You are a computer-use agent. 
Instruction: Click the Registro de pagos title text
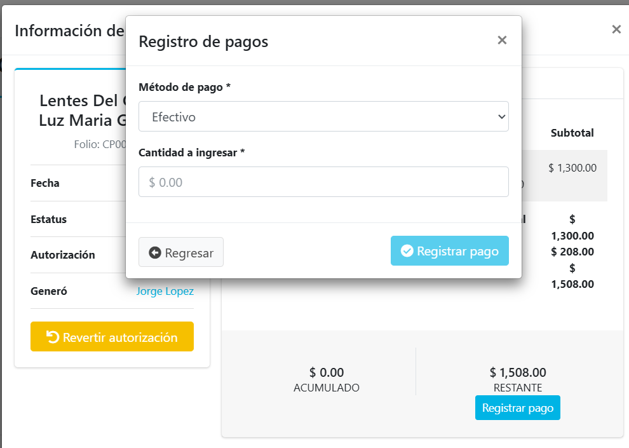coord(203,42)
